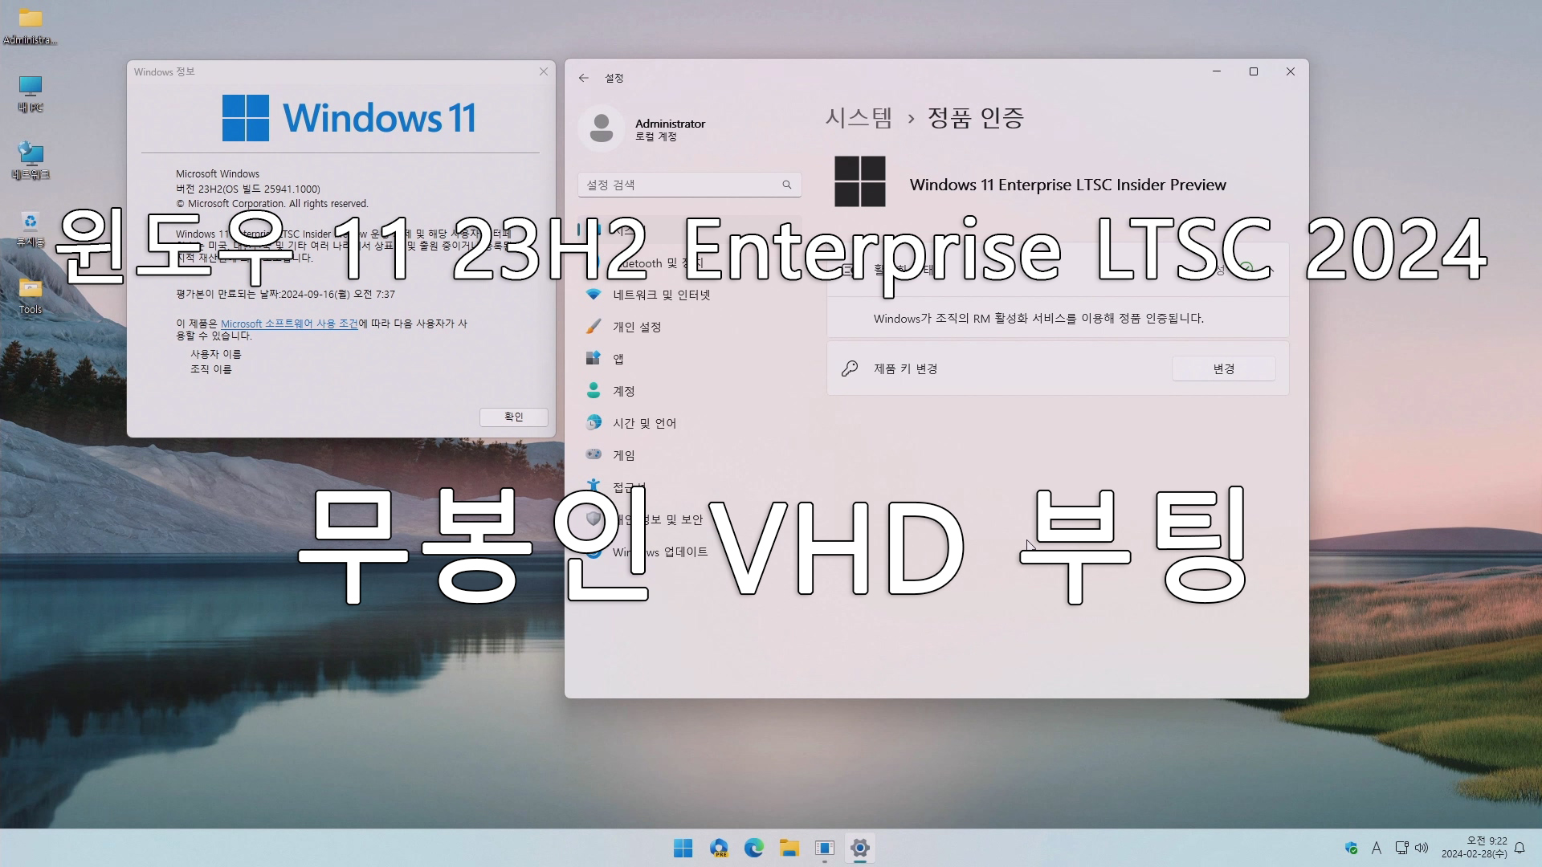The image size is (1542, 867).
Task: Maximize the Settings window
Action: pos(1254,71)
